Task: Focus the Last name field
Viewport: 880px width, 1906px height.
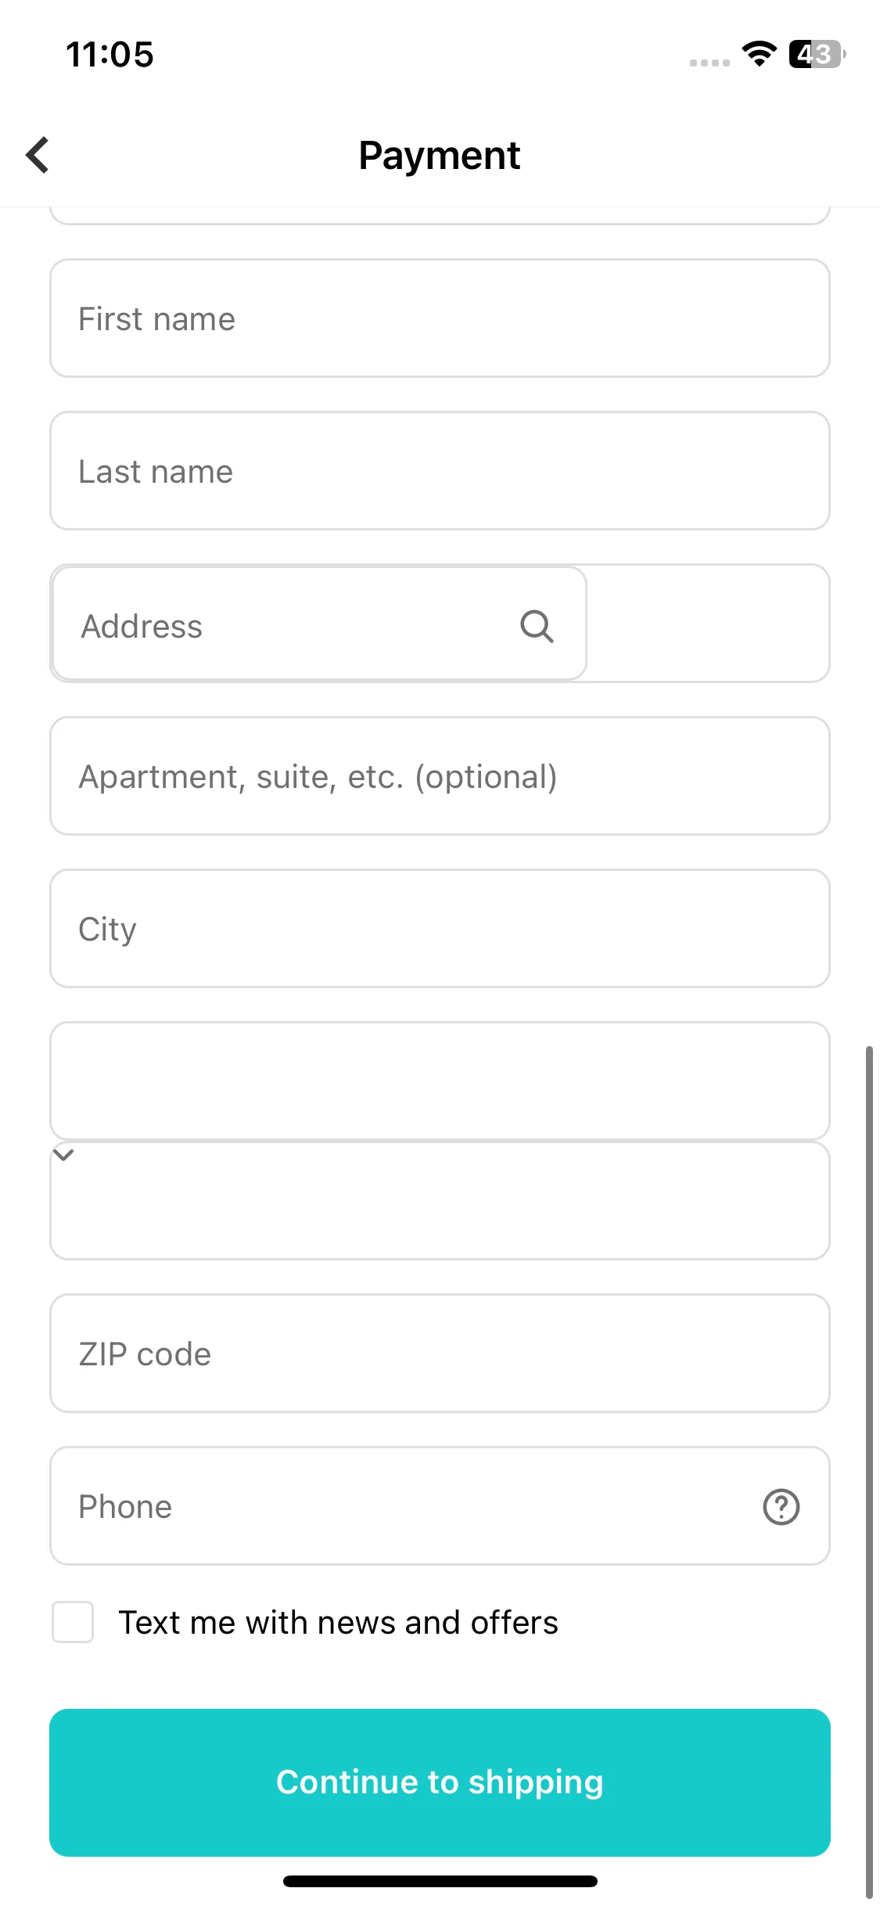Action: [440, 471]
